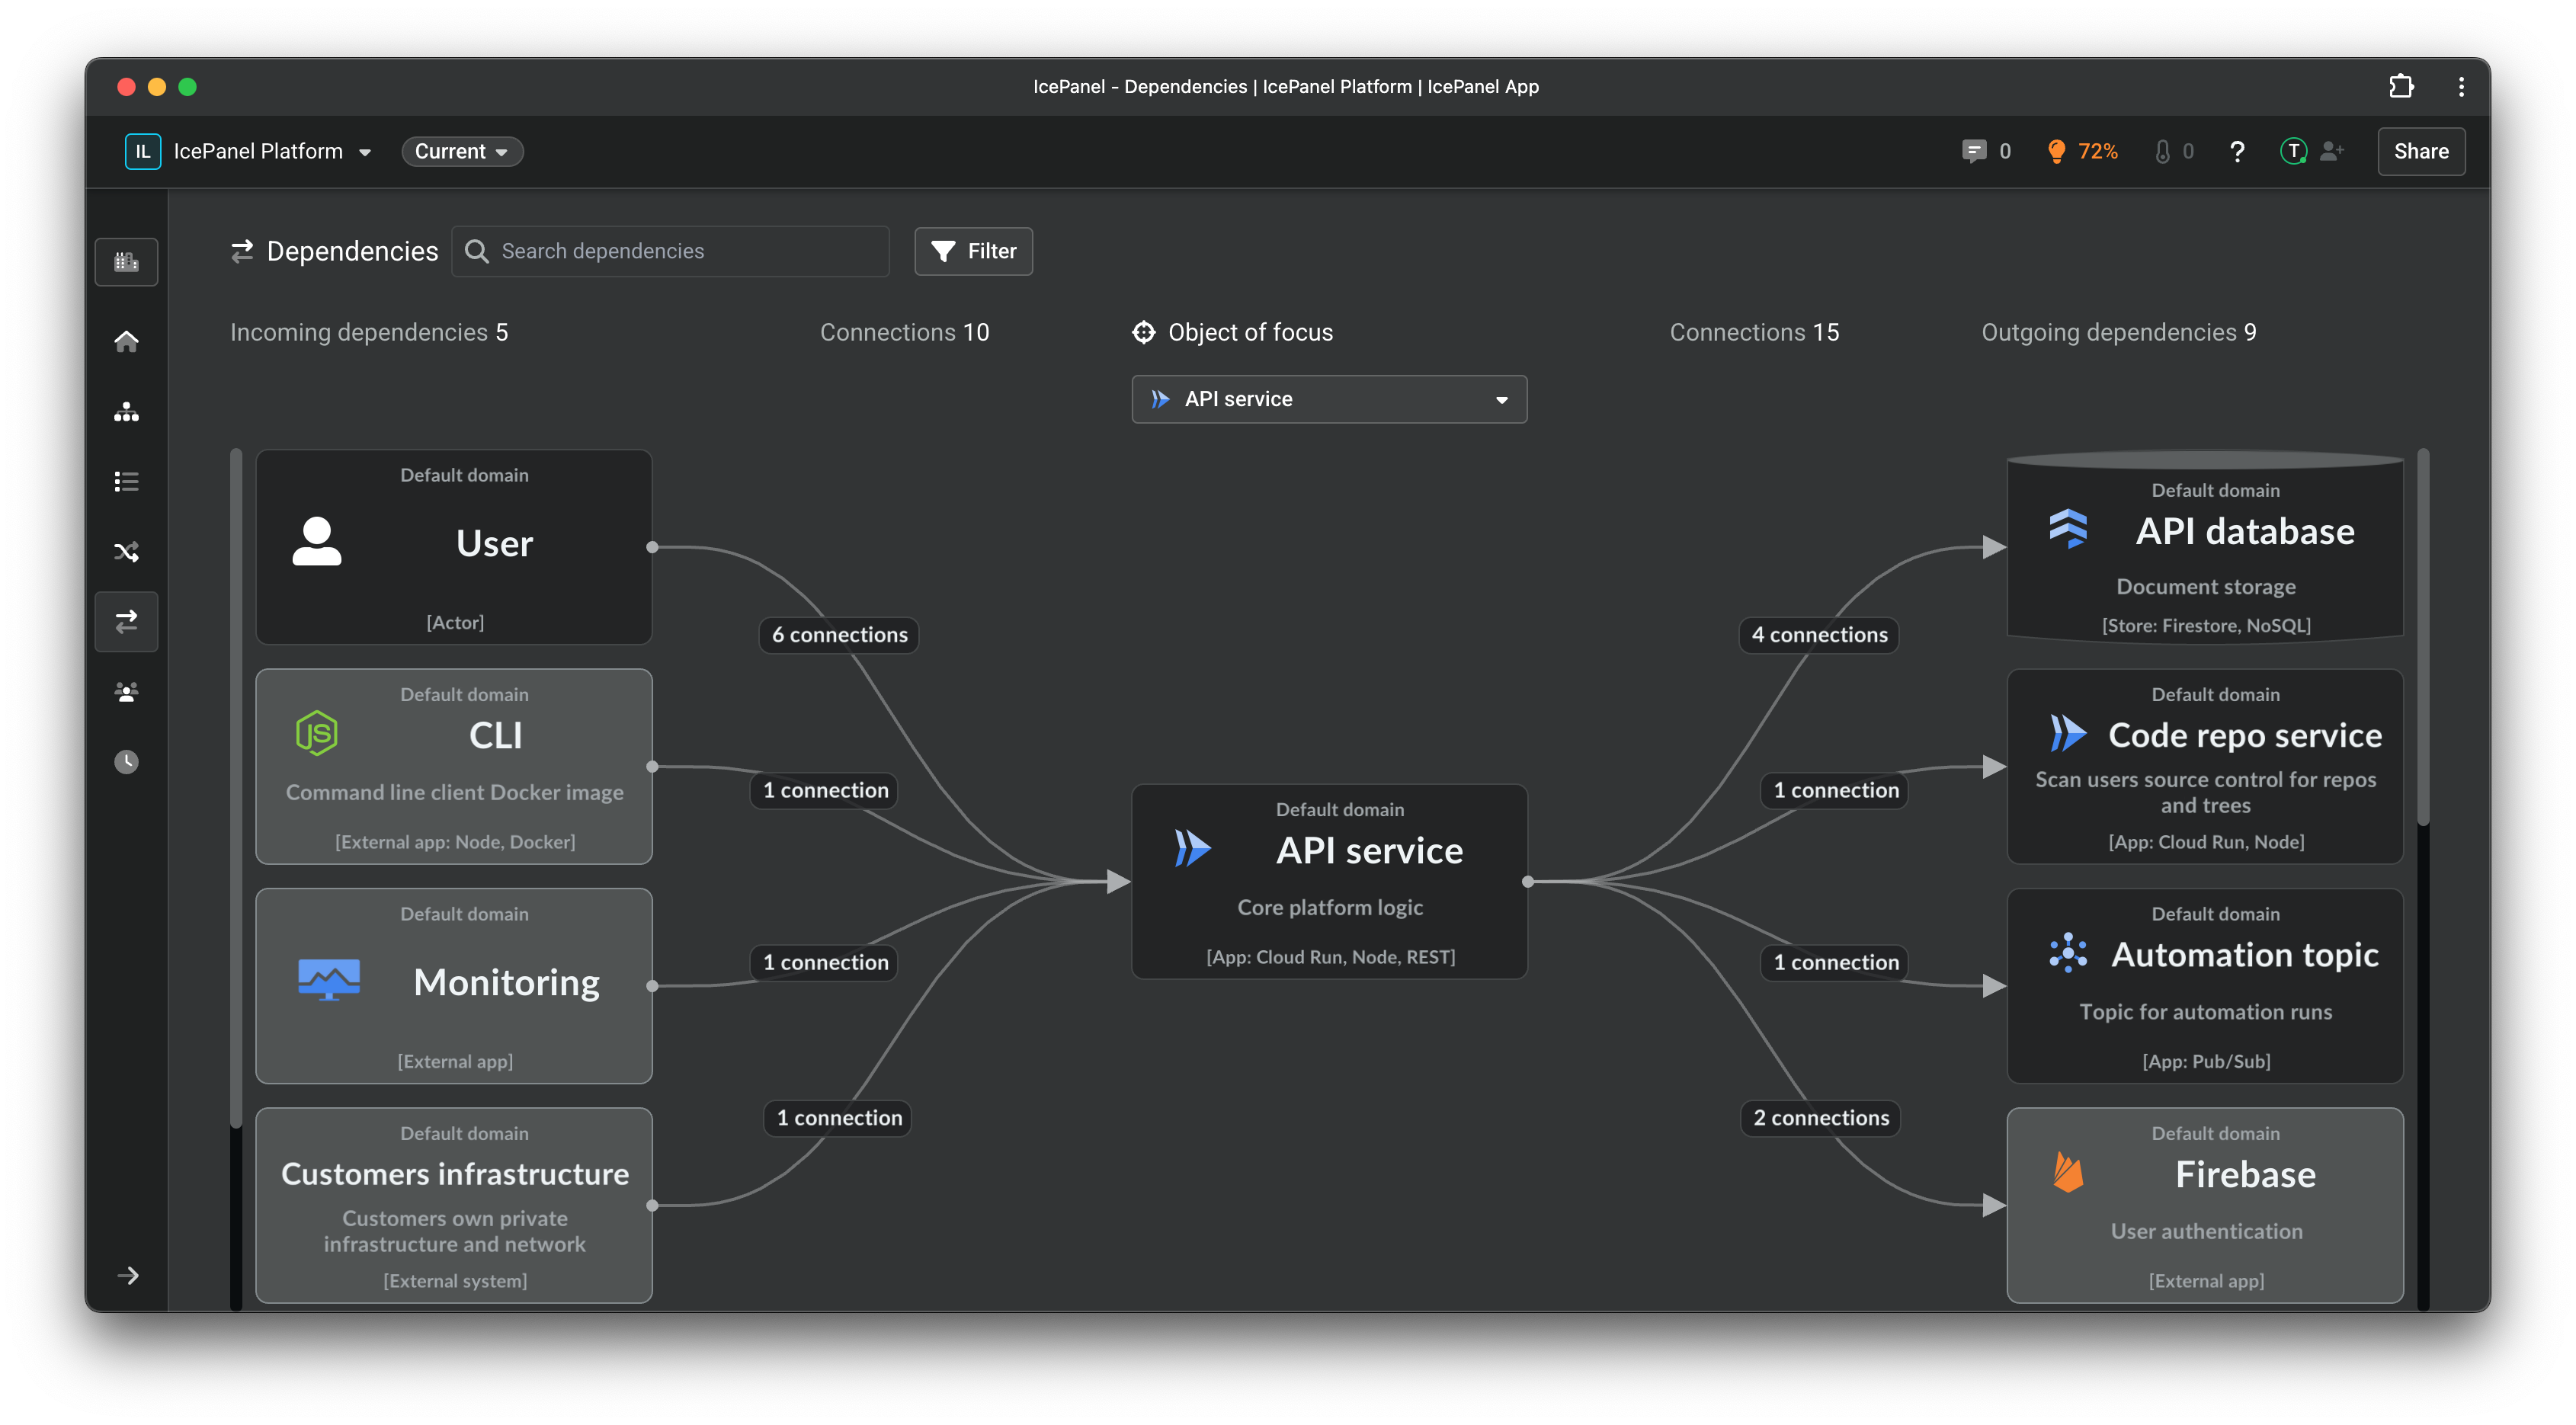Select the Customers infrastructure card
Image resolution: width=2576 pixels, height=1425 pixels.
tap(454, 1205)
